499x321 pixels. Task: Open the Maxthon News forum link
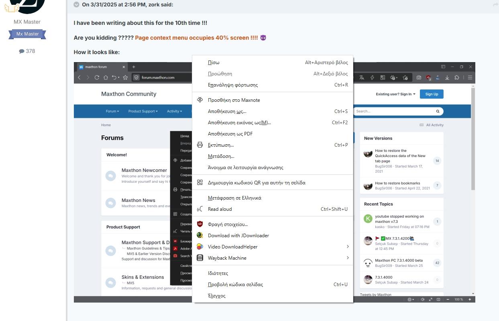[138, 200]
